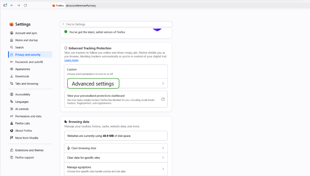
Task: Click the browser back arrow
Action: coord(12,5)
